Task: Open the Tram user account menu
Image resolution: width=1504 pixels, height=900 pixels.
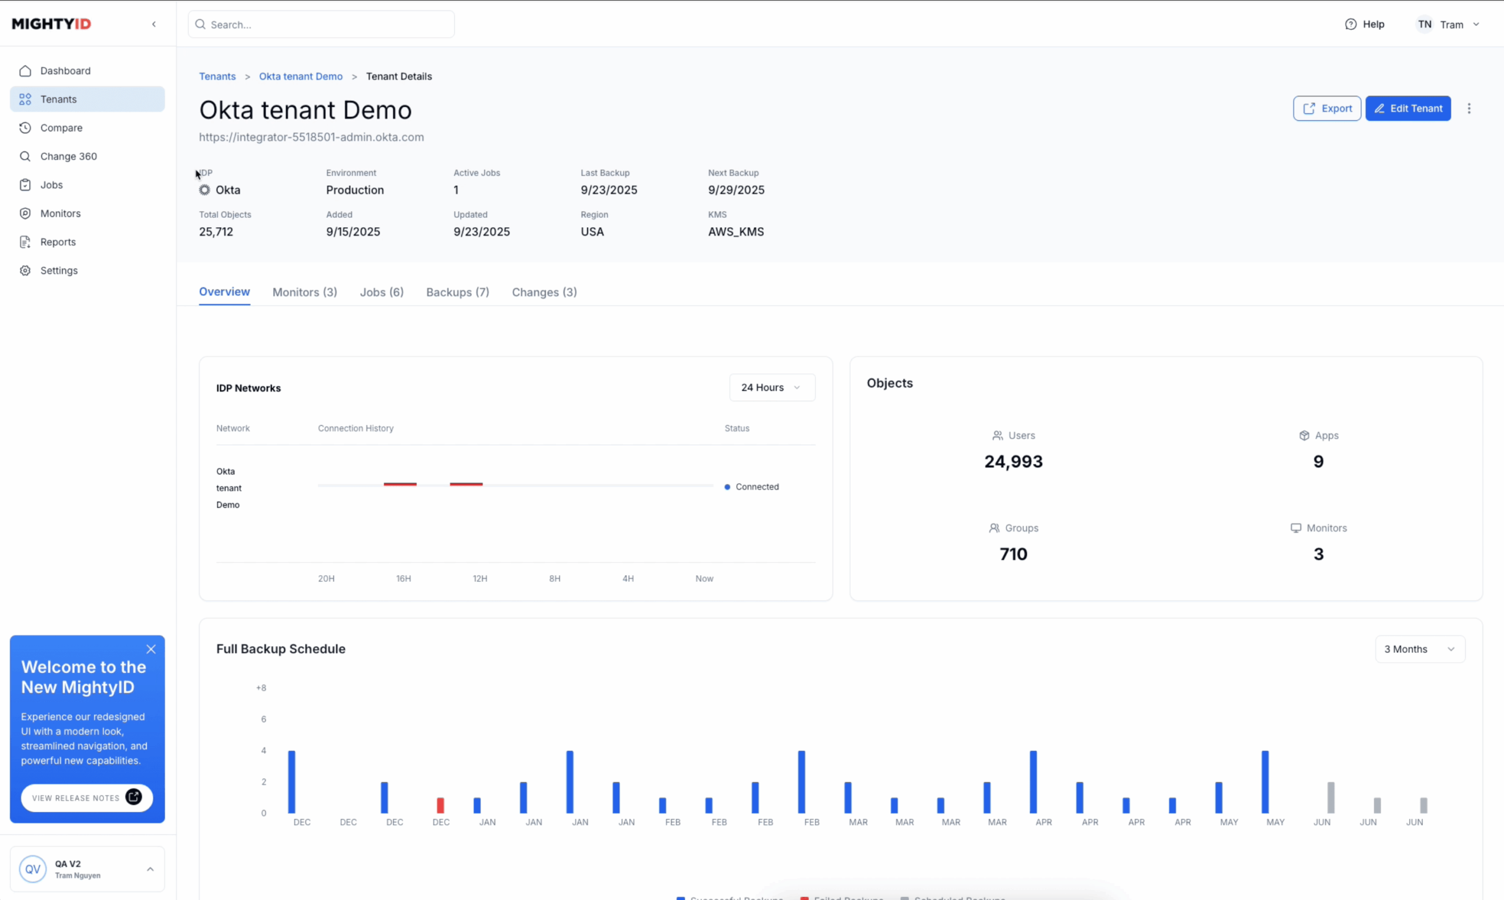Action: (1449, 24)
